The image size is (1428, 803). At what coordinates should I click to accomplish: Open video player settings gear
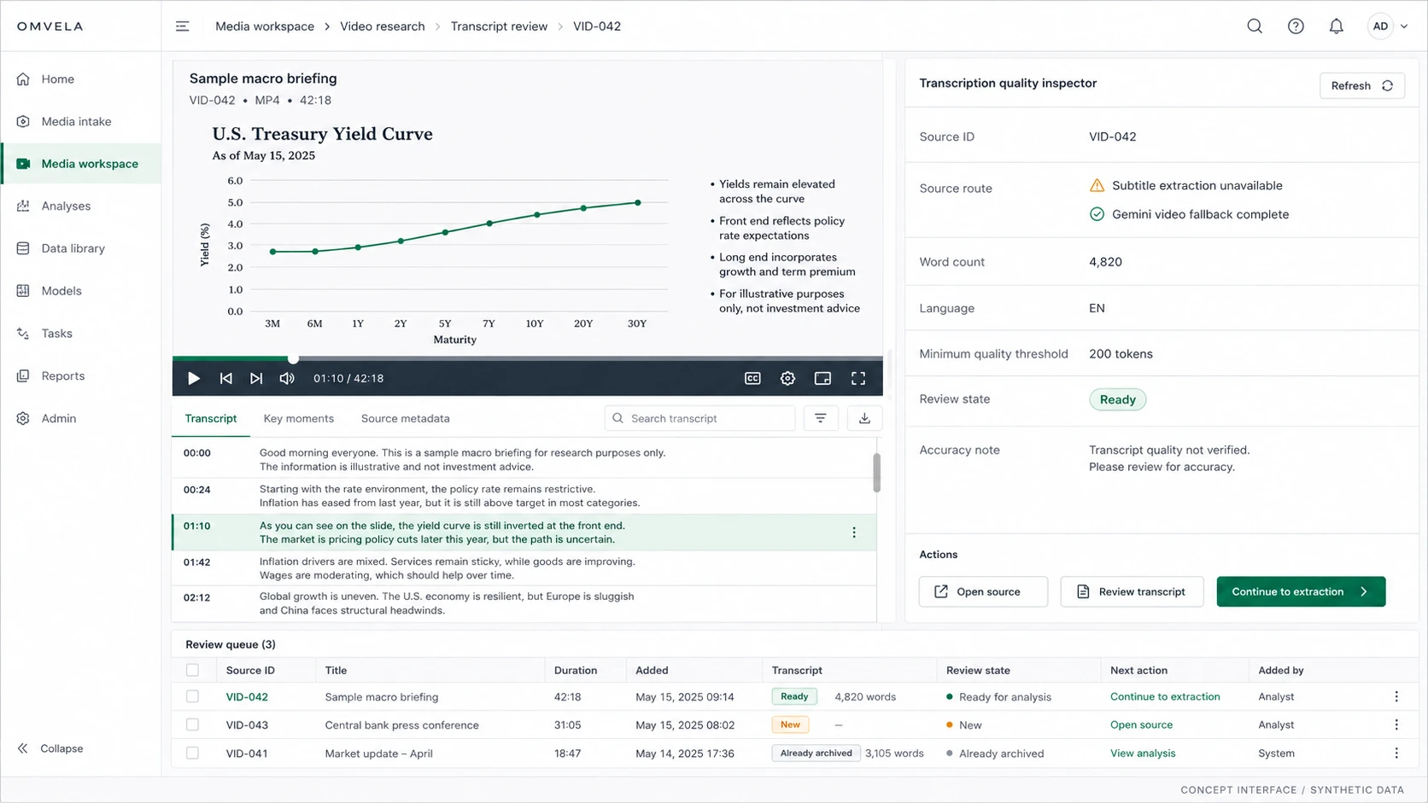tap(787, 378)
